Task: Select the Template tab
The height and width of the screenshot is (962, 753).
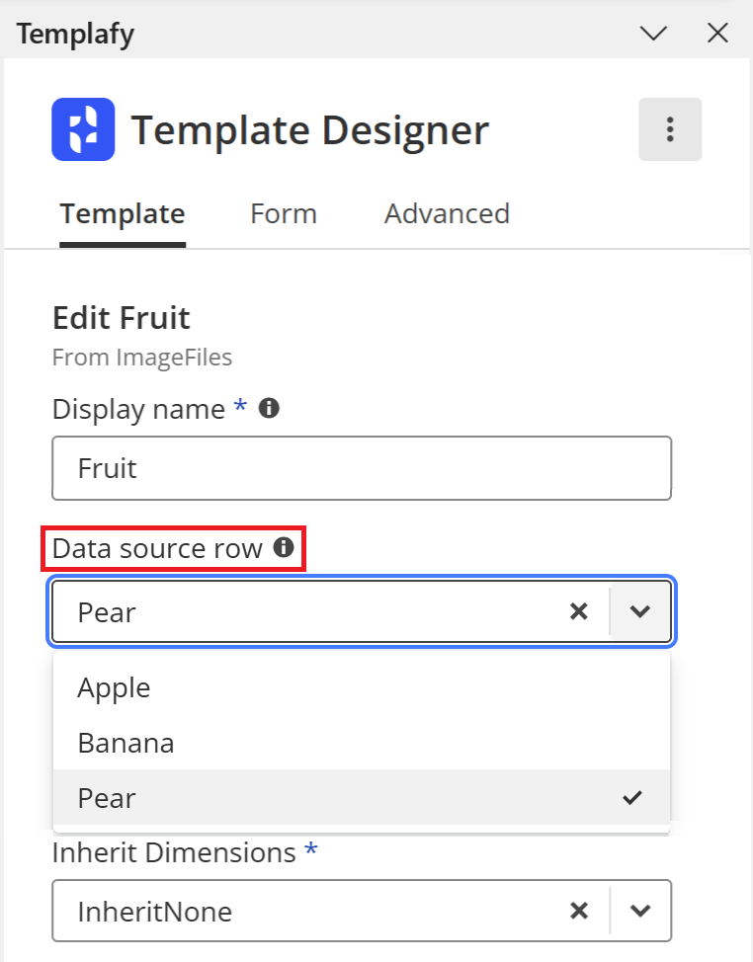Action: pyautogui.click(x=123, y=213)
